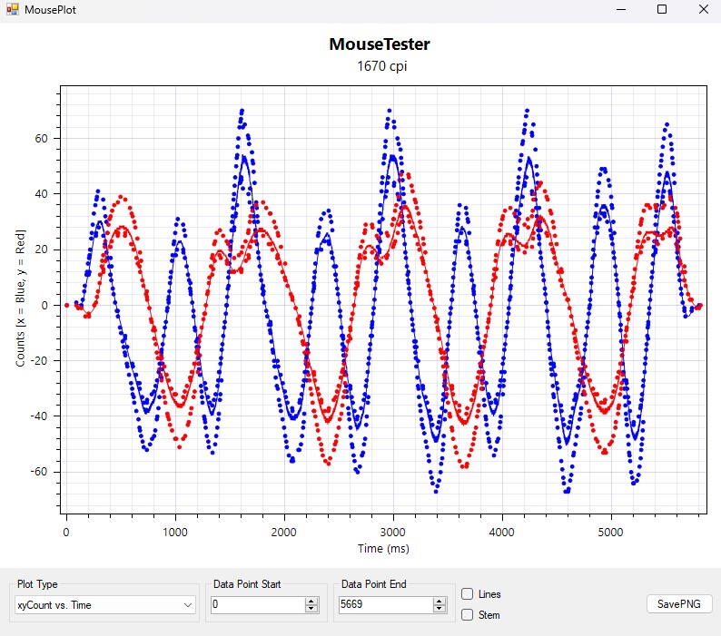Focus the Data Point Start input field

[x=256, y=604]
